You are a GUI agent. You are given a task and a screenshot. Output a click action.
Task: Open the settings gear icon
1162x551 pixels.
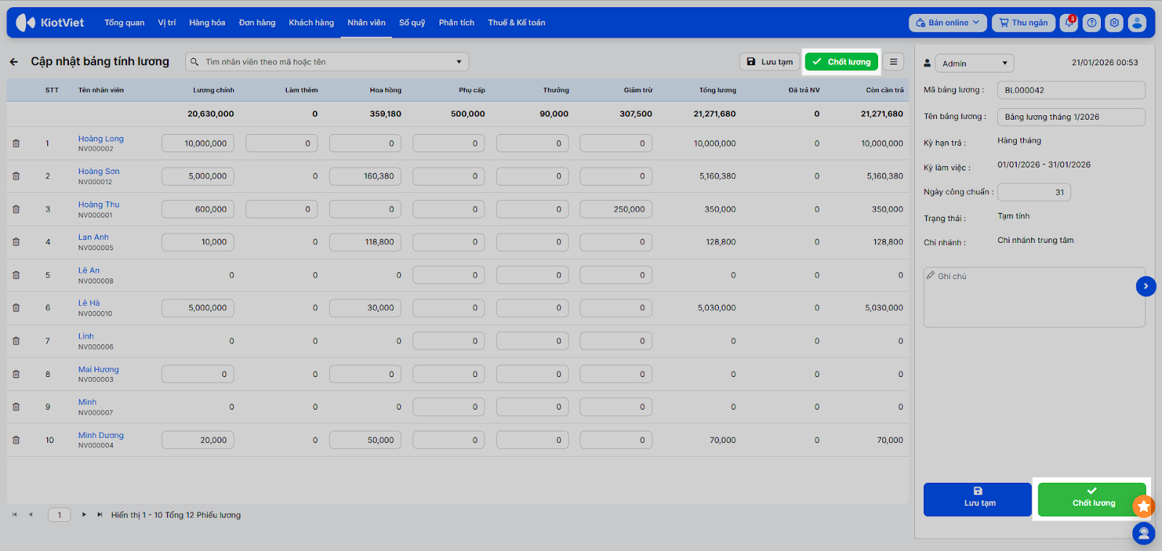point(1114,23)
